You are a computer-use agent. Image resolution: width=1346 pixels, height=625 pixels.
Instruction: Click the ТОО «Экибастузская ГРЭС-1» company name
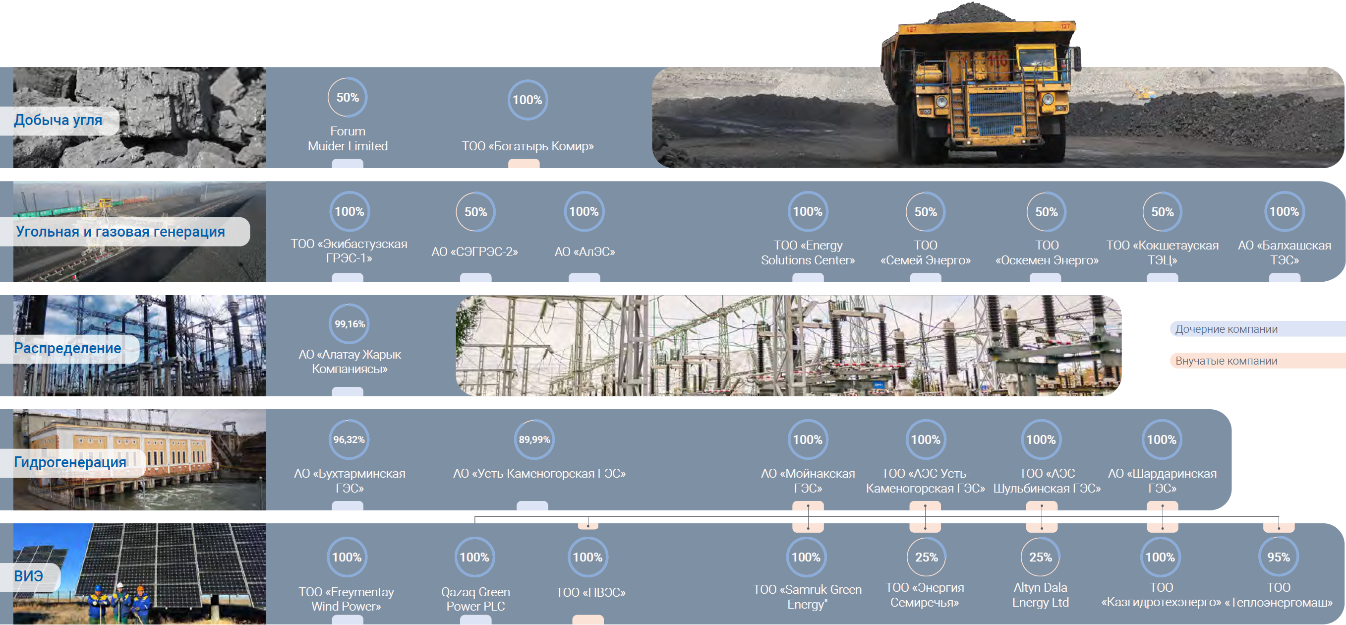[x=349, y=251]
